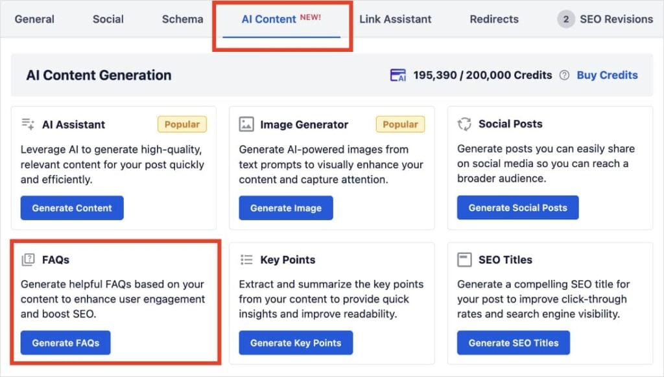
Task: Open the Schema tab
Action: pos(182,19)
